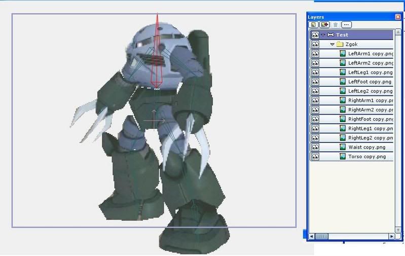This screenshot has width=405, height=256.
Task: Click the image icon of RightLeg2 copy layer
Action: pos(343,138)
